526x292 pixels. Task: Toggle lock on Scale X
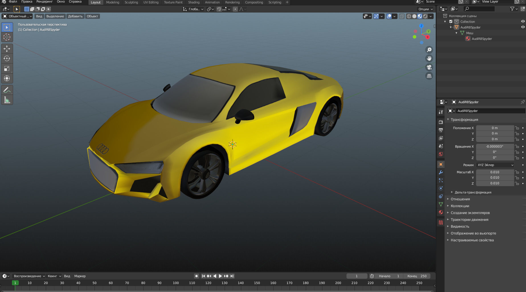[x=517, y=172]
